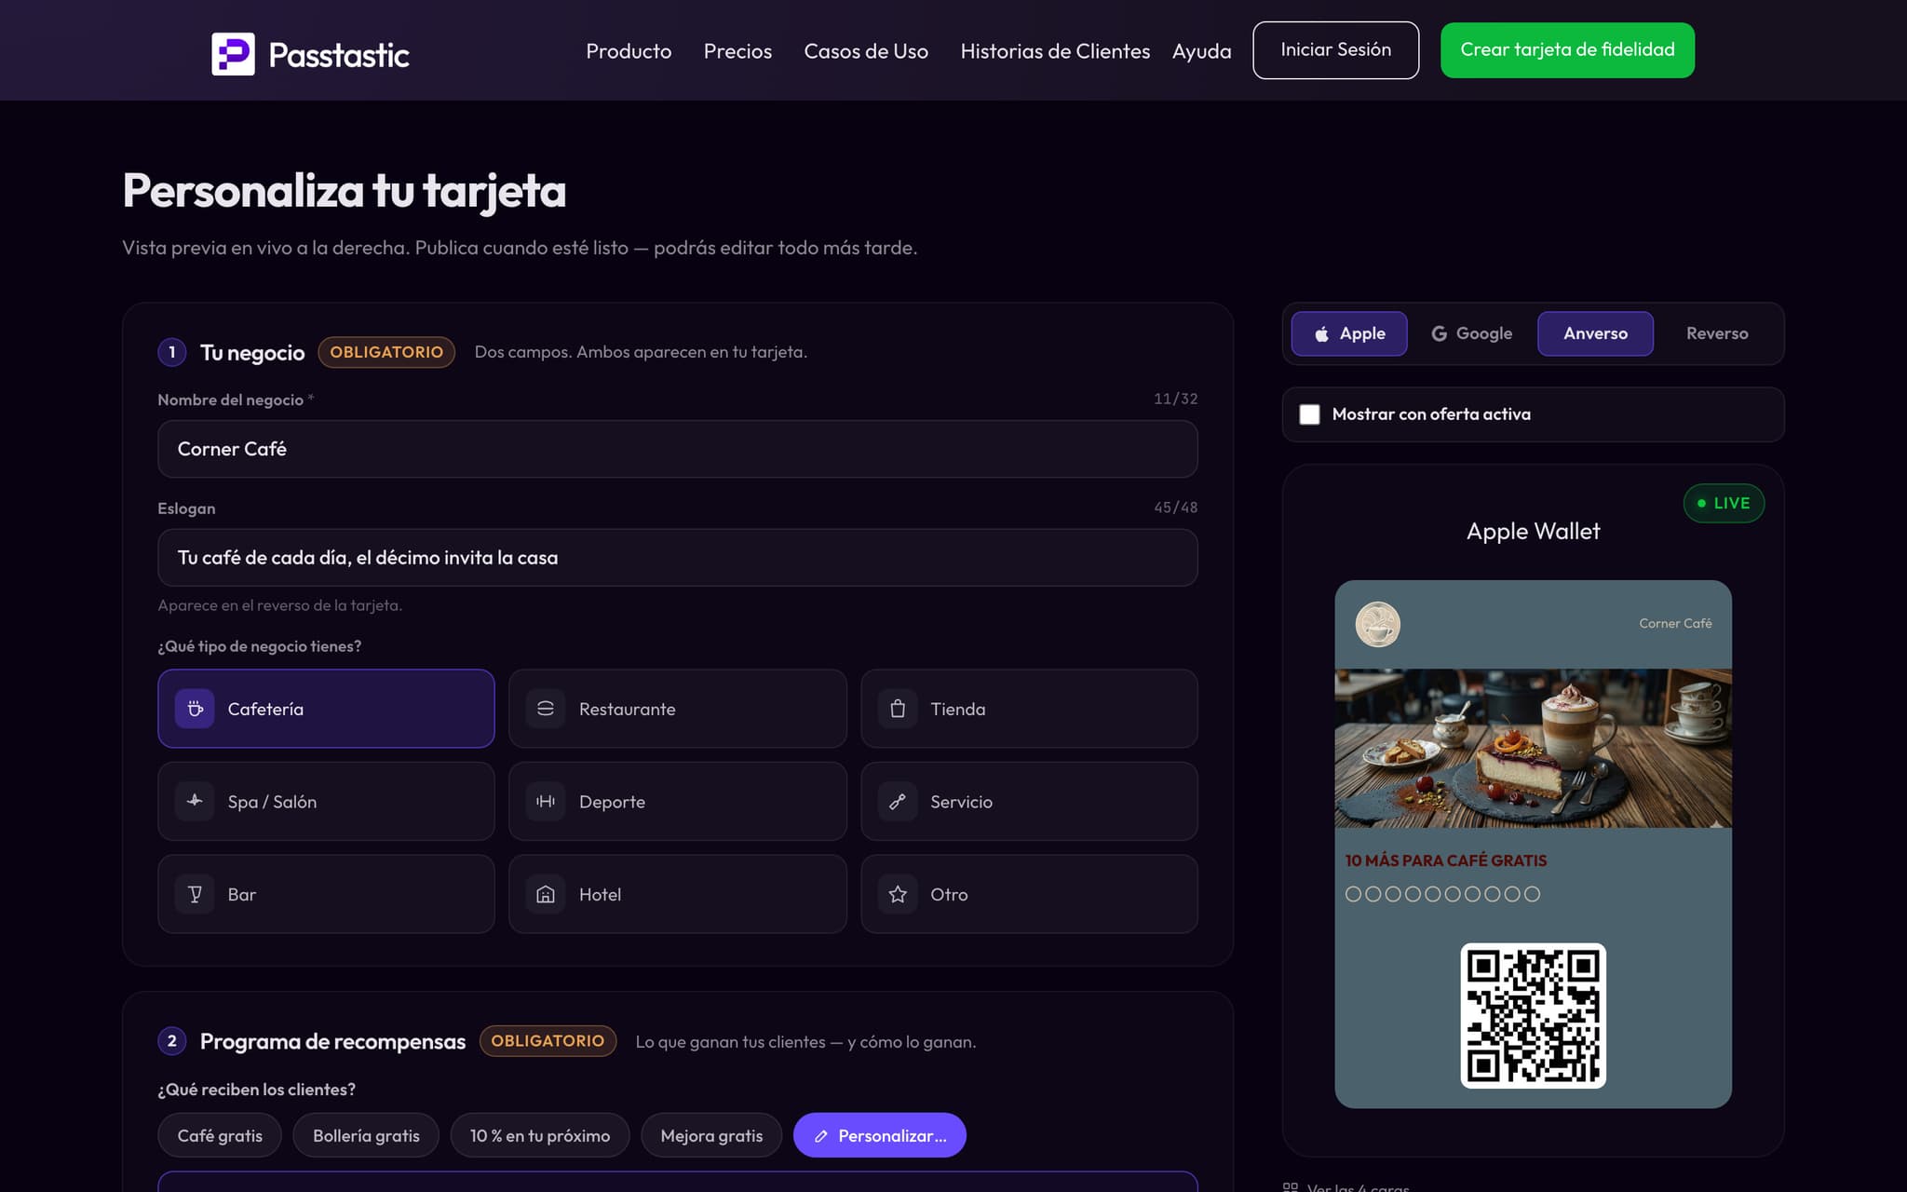Click the Passtastic logo icon
Viewport: 1907px width, 1192px height.
[233, 54]
